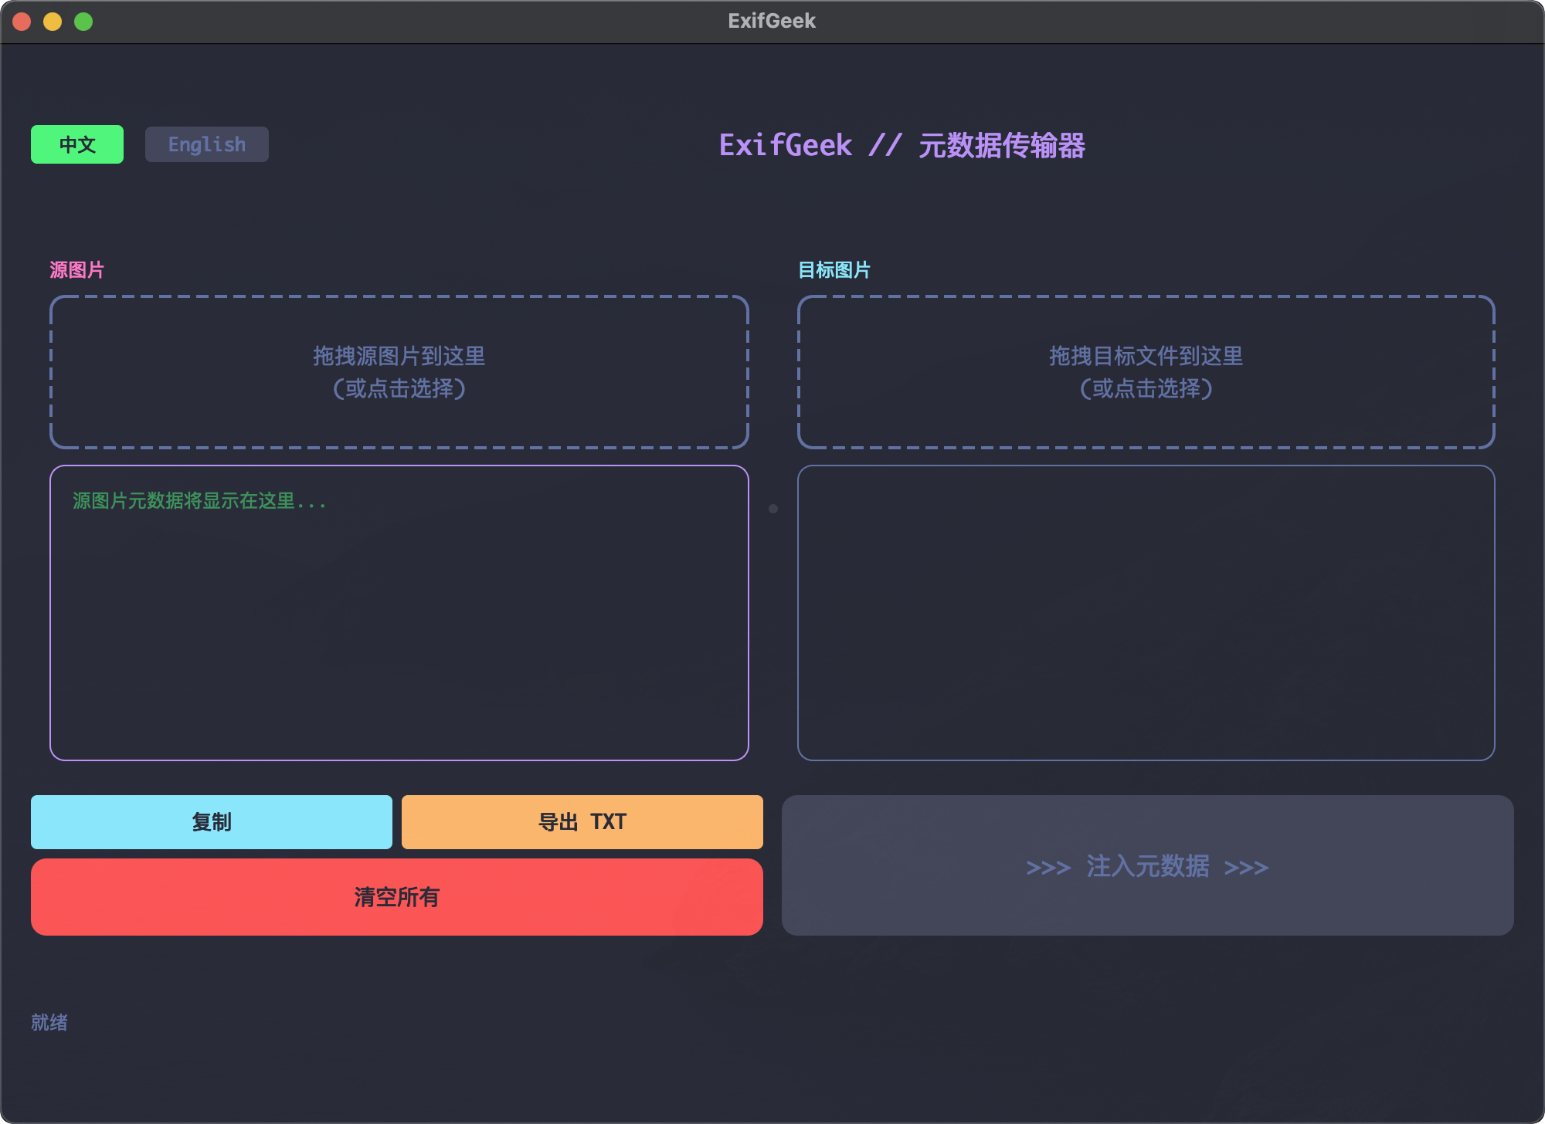Close the ExifGeek window
1545x1124 pixels.
(x=22, y=22)
